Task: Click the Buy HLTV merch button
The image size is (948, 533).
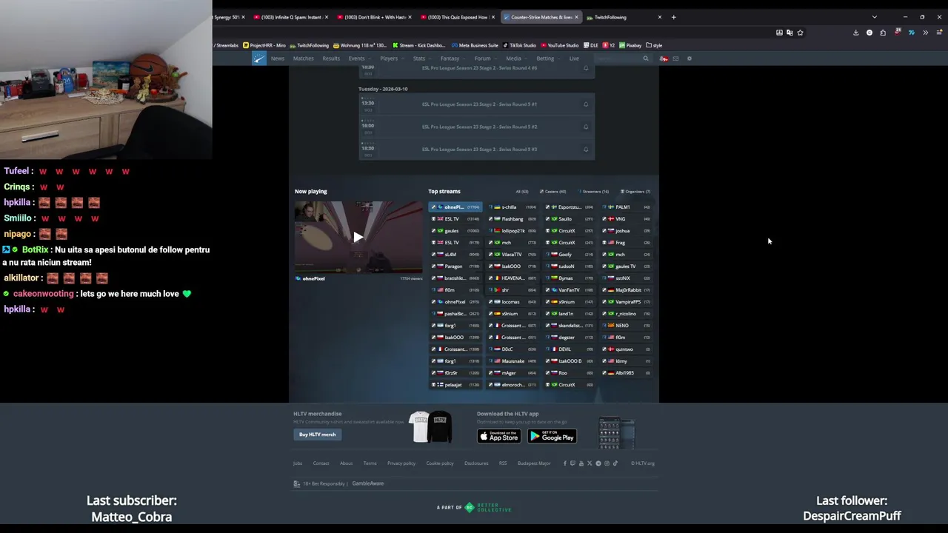Action: (x=317, y=435)
